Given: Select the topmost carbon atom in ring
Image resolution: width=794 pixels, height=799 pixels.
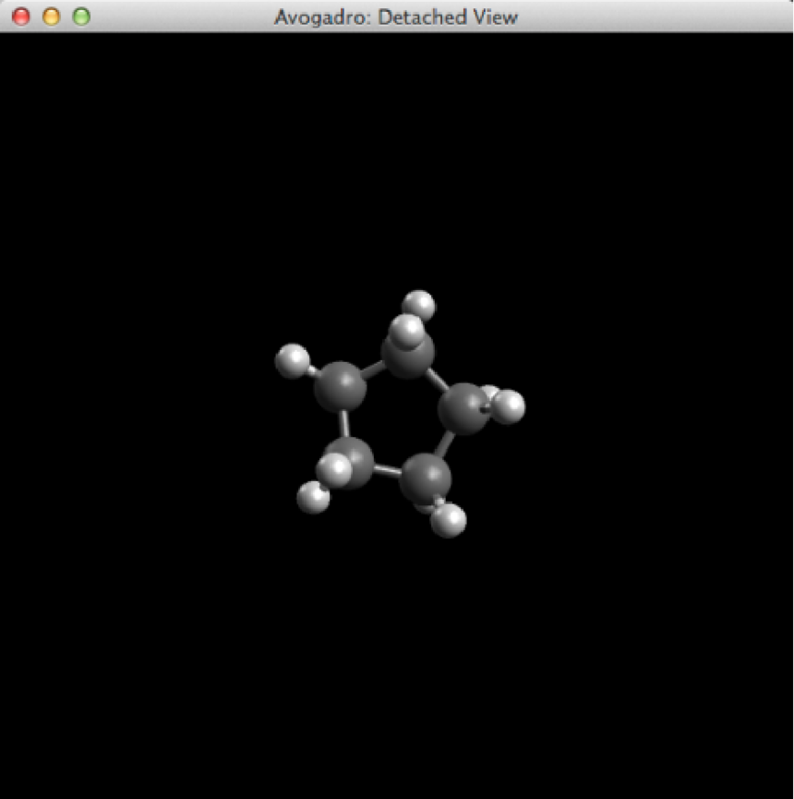Looking at the screenshot, I should (410, 357).
